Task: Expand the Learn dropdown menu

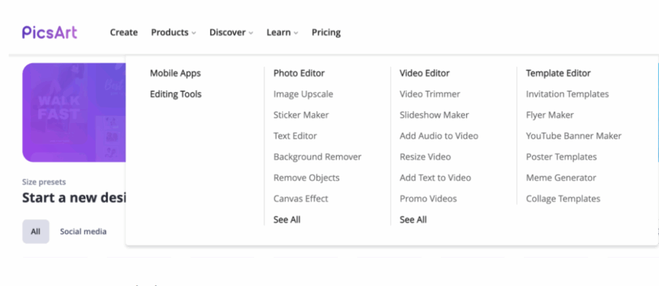Action: 282,32
